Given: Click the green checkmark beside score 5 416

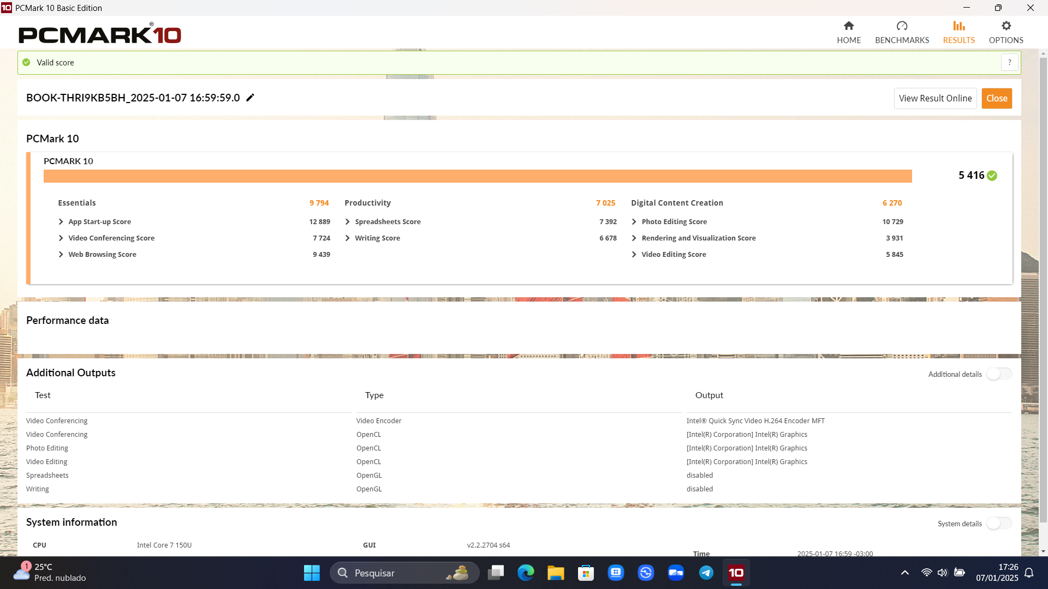Looking at the screenshot, I should [992, 176].
